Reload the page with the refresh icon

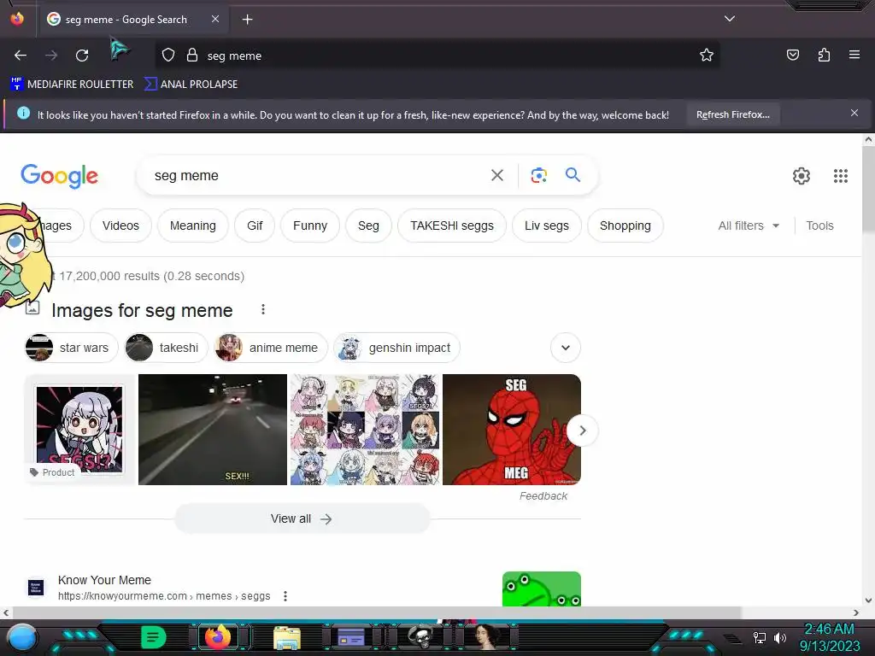[x=82, y=56]
